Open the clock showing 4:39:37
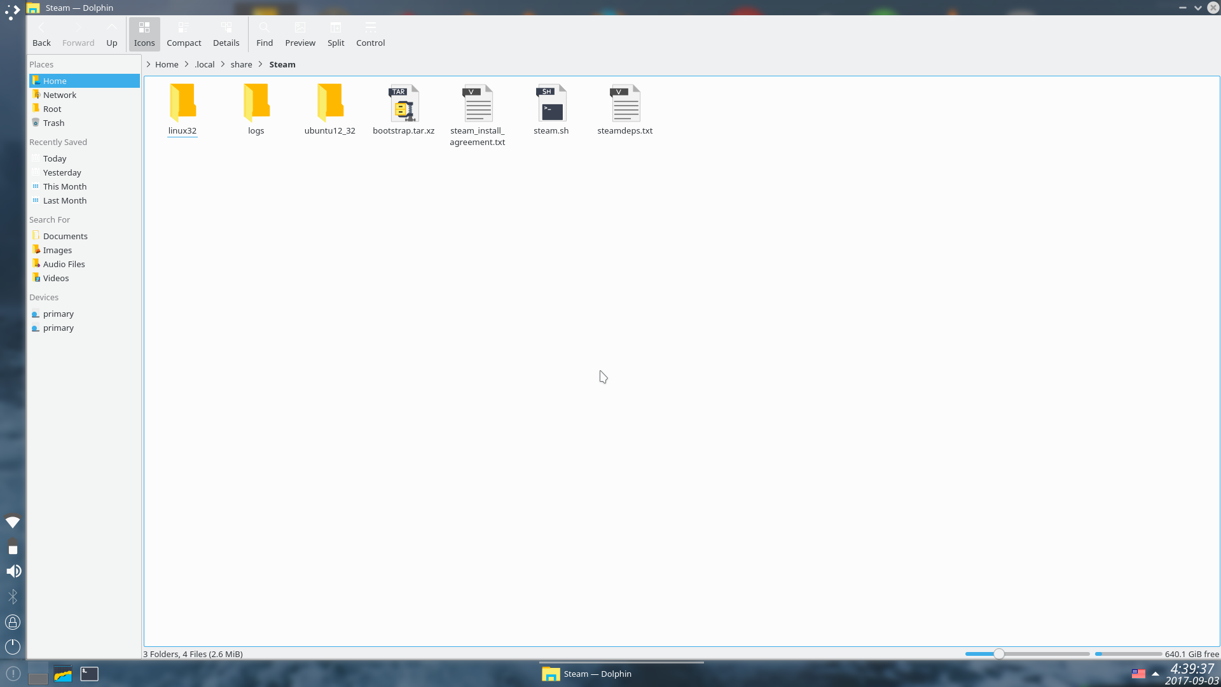 [x=1192, y=674]
